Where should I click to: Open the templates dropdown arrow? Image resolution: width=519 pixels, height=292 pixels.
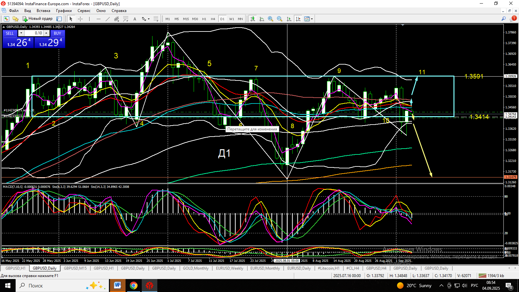(x=312, y=19)
